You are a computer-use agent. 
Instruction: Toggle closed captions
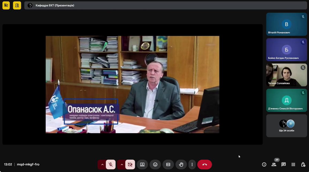click(x=168, y=165)
